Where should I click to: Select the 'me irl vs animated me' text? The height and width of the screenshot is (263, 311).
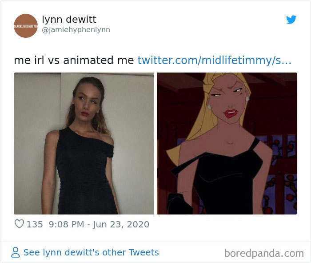(74, 60)
